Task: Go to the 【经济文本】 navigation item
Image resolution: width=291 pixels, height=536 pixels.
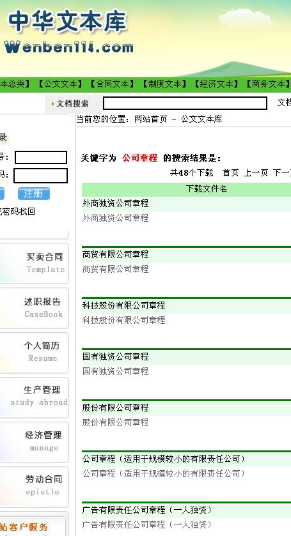Action: (x=216, y=84)
